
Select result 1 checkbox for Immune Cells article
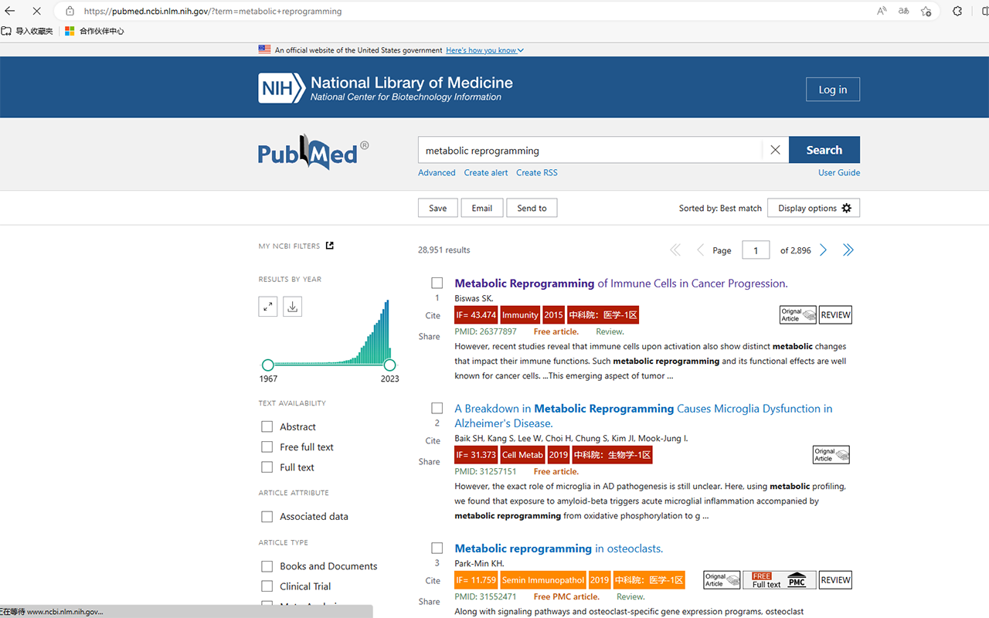[x=437, y=284]
